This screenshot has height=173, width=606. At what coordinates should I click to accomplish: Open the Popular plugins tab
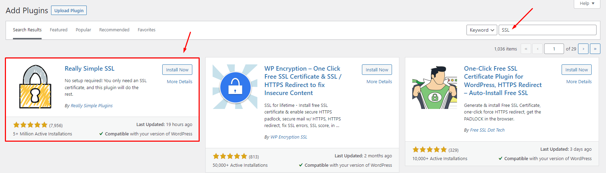coord(83,30)
